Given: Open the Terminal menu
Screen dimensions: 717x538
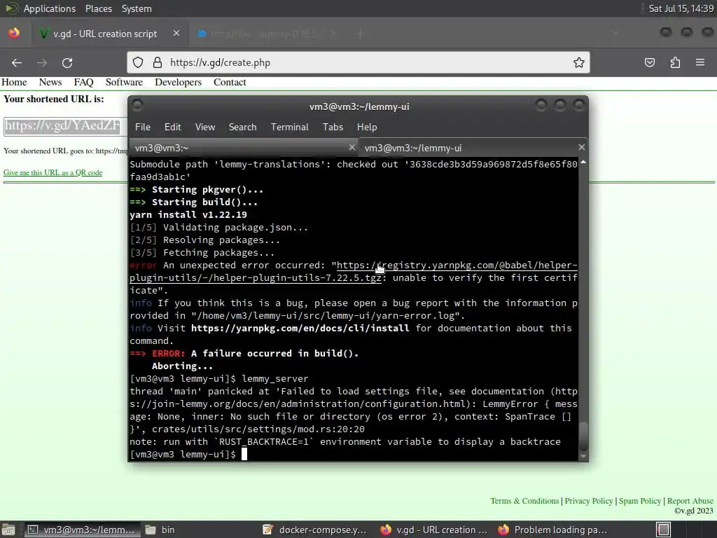Looking at the screenshot, I should (x=289, y=127).
